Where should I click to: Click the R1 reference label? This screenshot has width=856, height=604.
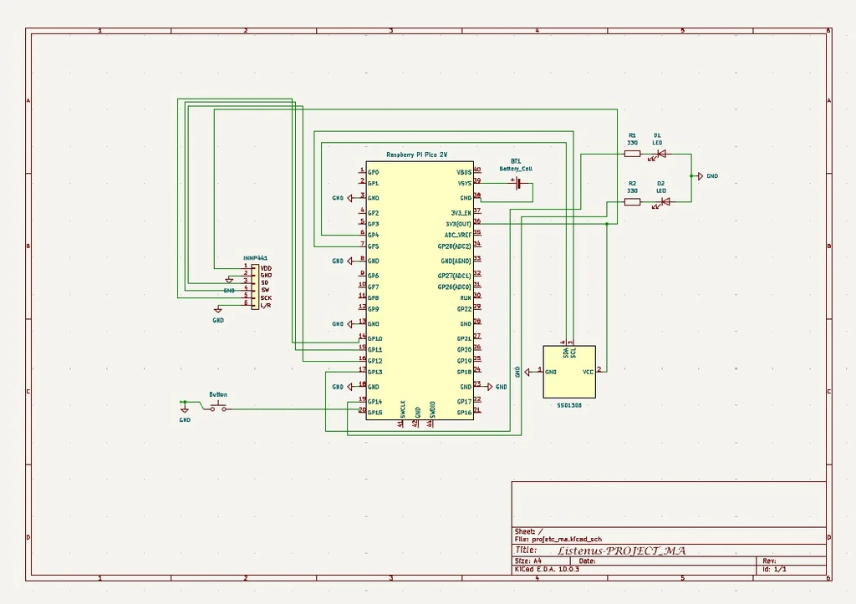coord(632,135)
